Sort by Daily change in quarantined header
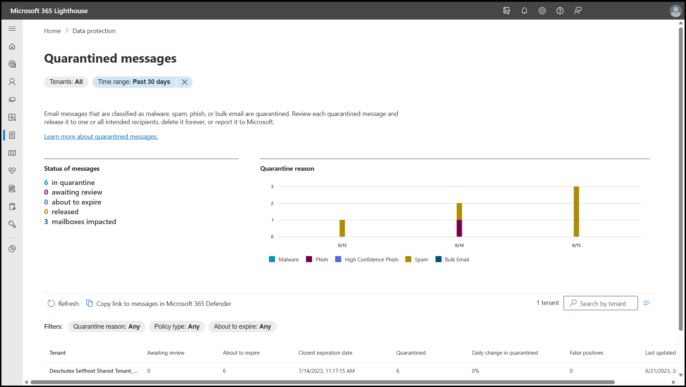Image resolution: width=686 pixels, height=387 pixels. (505, 353)
